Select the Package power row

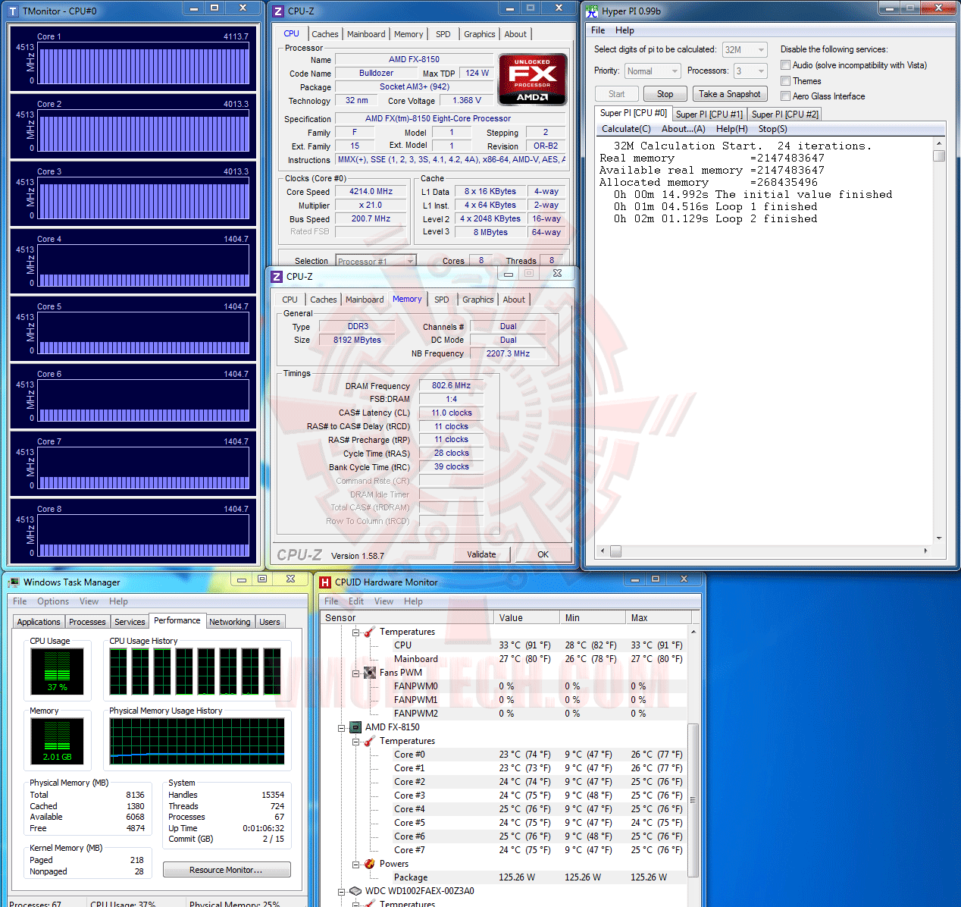pos(504,877)
